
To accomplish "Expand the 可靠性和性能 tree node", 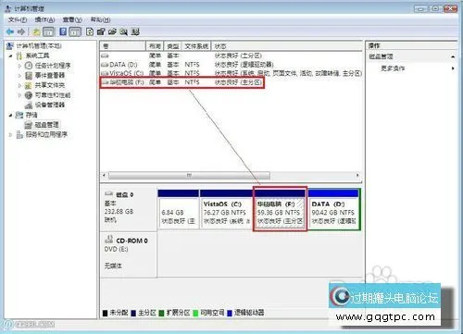I will 19,95.
